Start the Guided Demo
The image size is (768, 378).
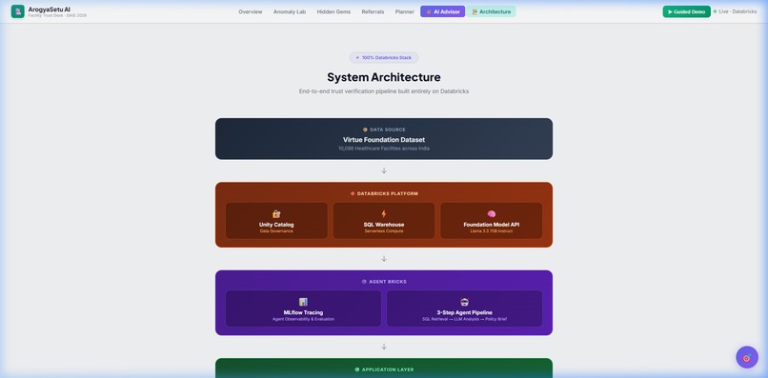pos(686,11)
